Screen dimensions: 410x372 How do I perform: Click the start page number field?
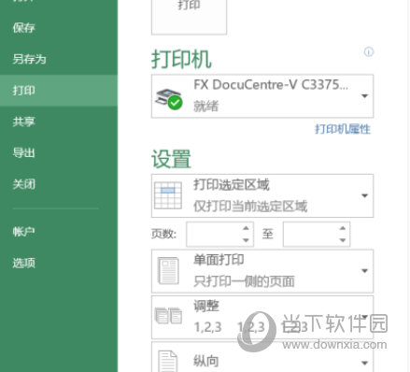214,234
